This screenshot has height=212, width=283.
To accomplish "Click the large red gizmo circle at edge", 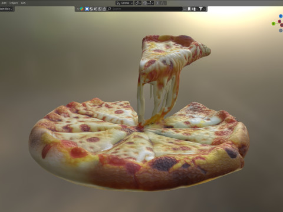I will tap(282, 25).
